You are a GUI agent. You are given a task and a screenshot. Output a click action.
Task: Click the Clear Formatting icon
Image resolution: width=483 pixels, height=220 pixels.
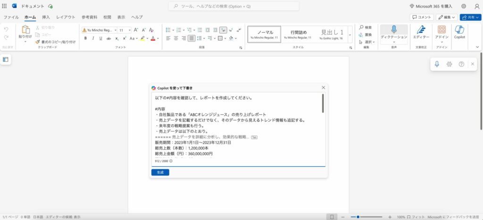pyautogui.click(x=151, y=30)
